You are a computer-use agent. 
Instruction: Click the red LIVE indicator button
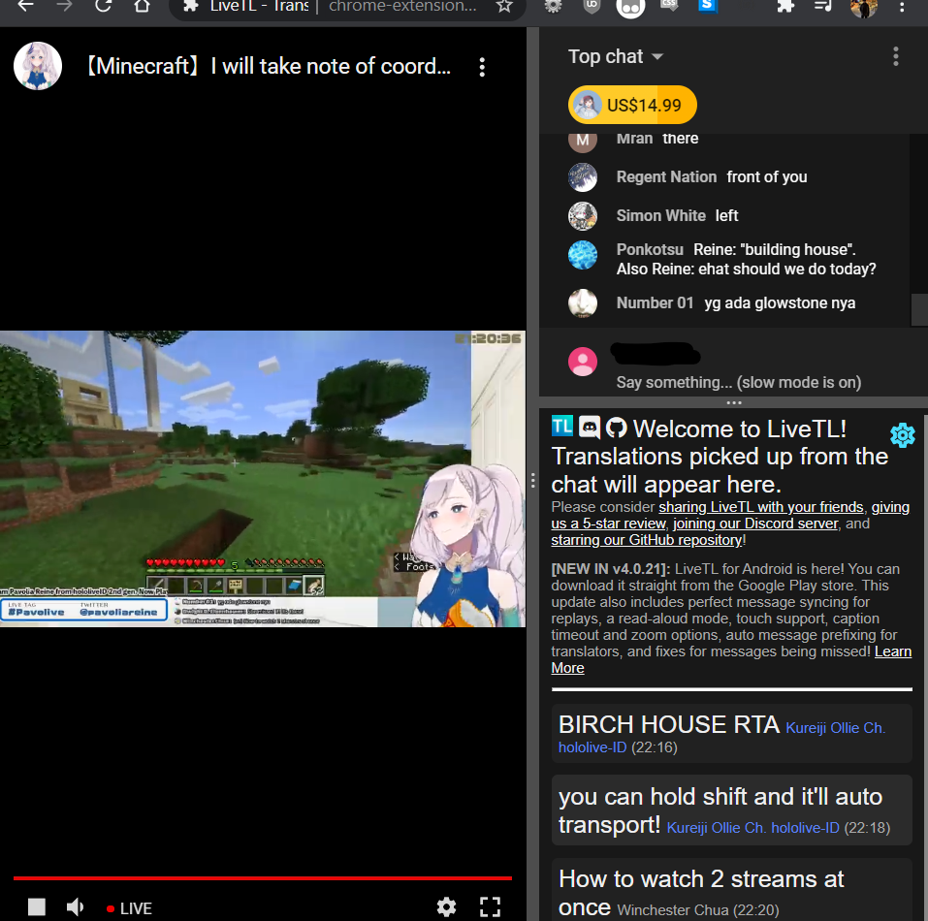point(128,907)
